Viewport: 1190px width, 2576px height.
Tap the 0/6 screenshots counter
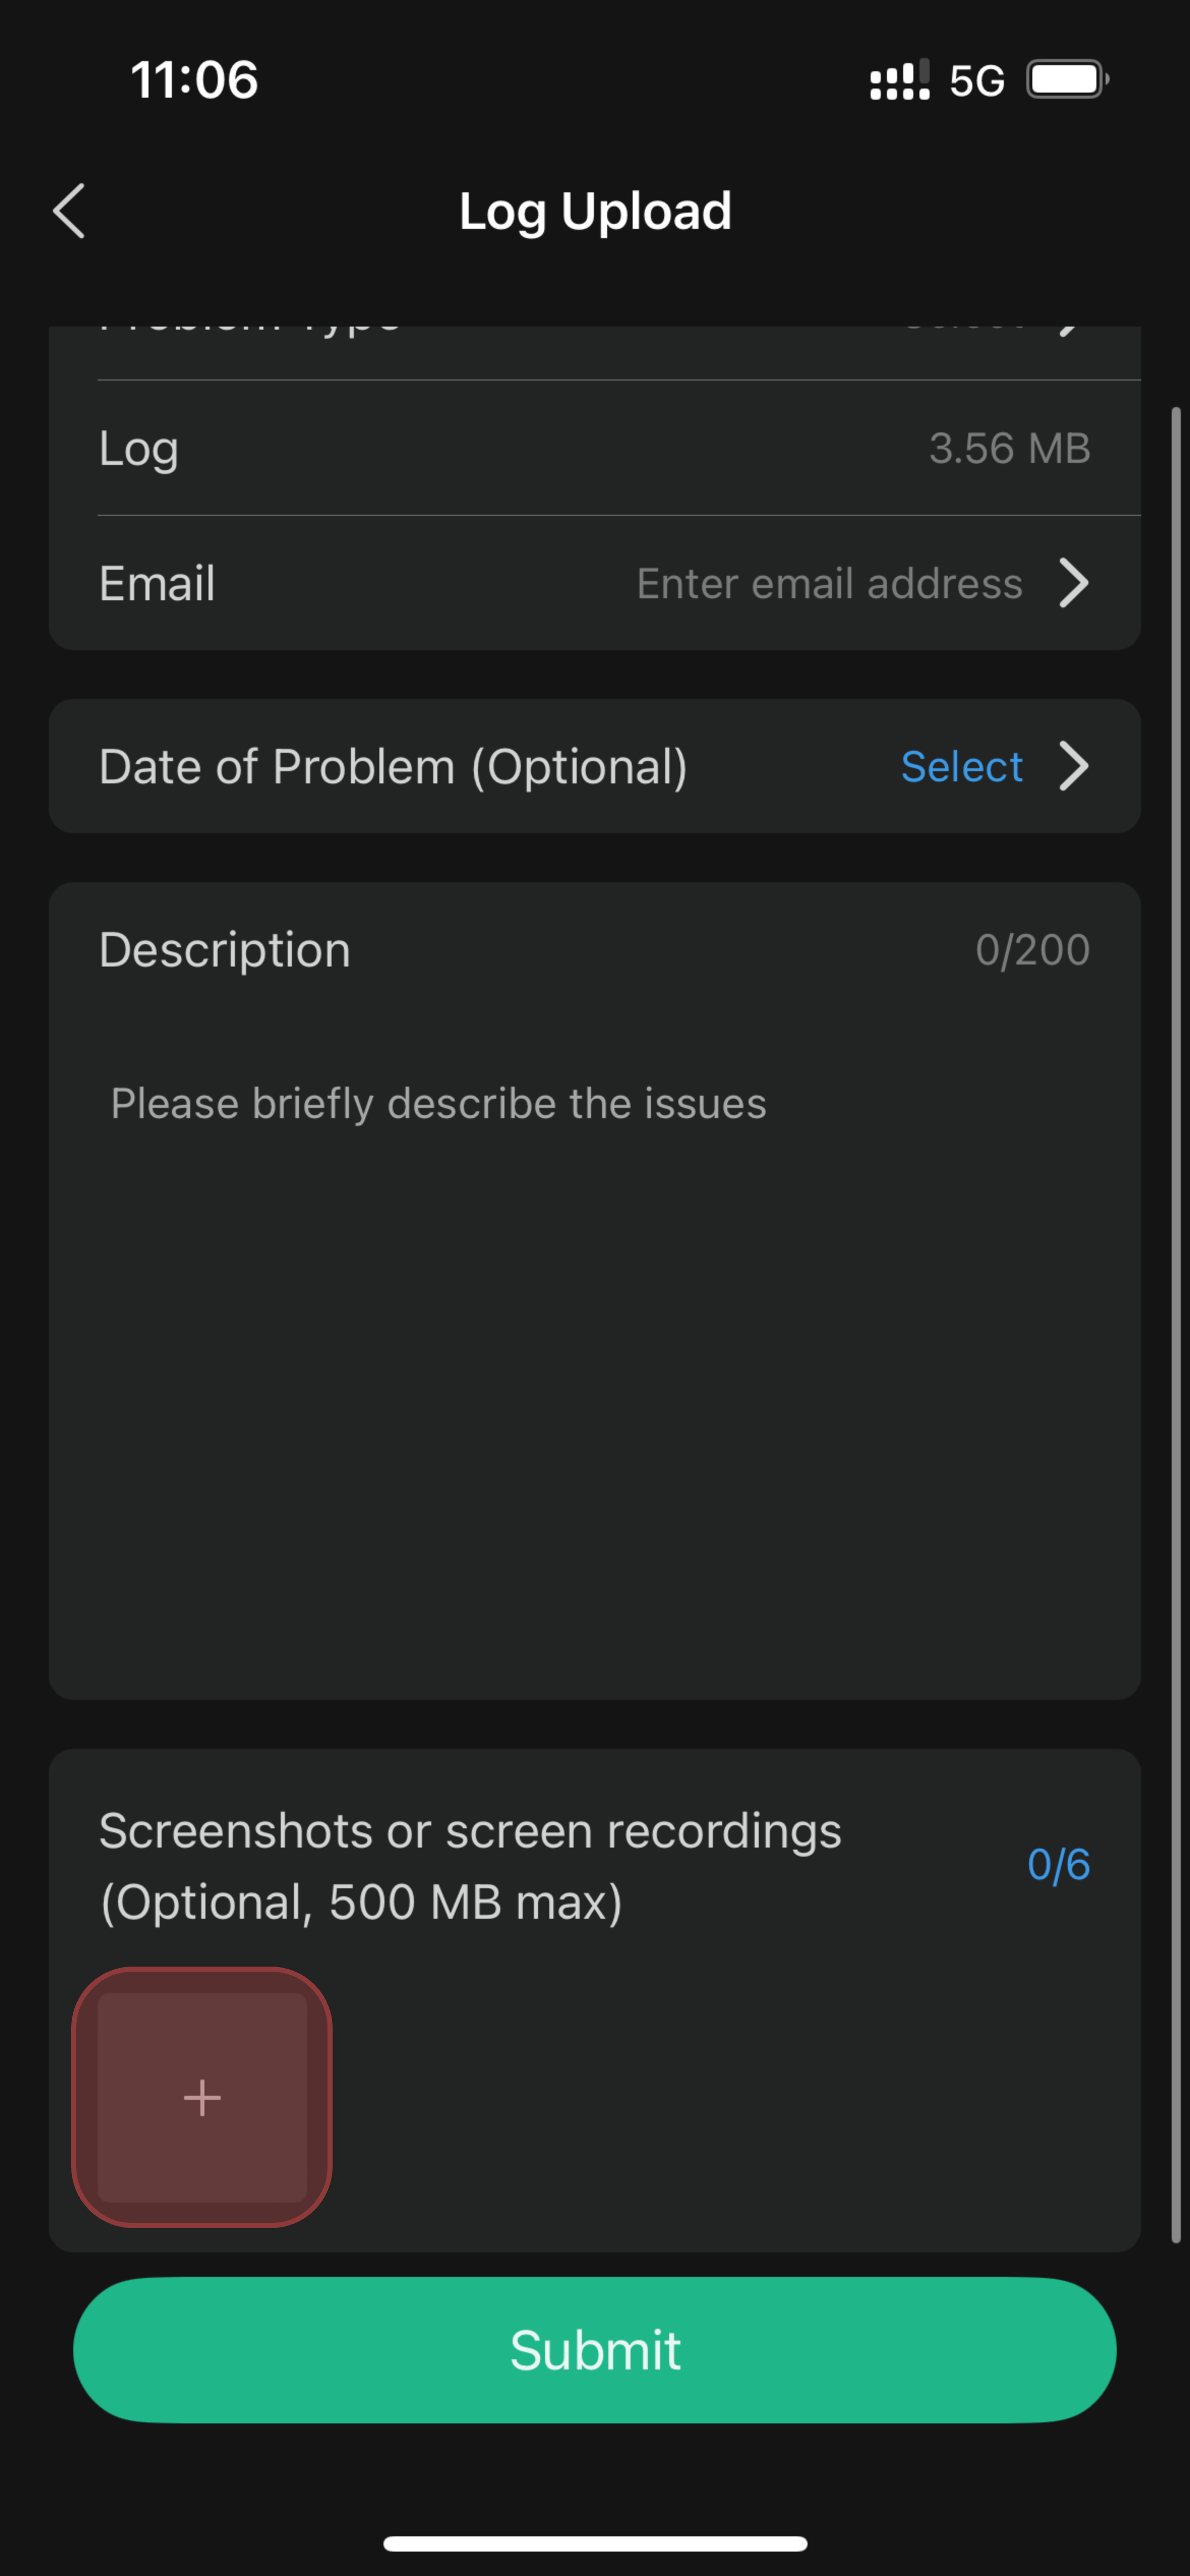click(1058, 1864)
